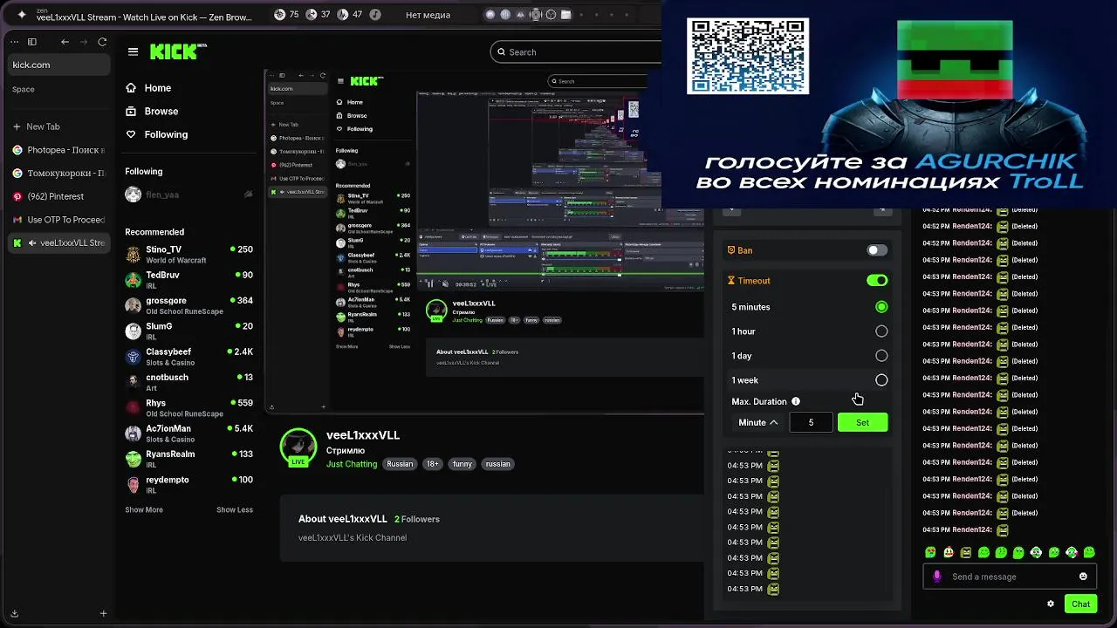The height and width of the screenshot is (628, 1117).
Task: Click the TedBruv channel avatar
Action: (x=133, y=280)
